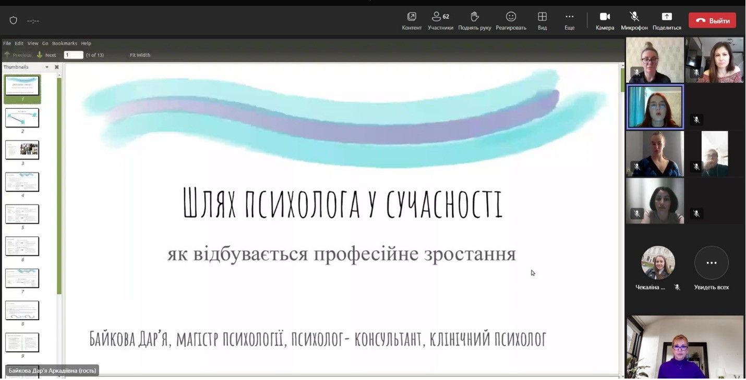Expand the Thumbnails sidebar dropdown
The width and height of the screenshot is (746, 380).
(x=47, y=67)
